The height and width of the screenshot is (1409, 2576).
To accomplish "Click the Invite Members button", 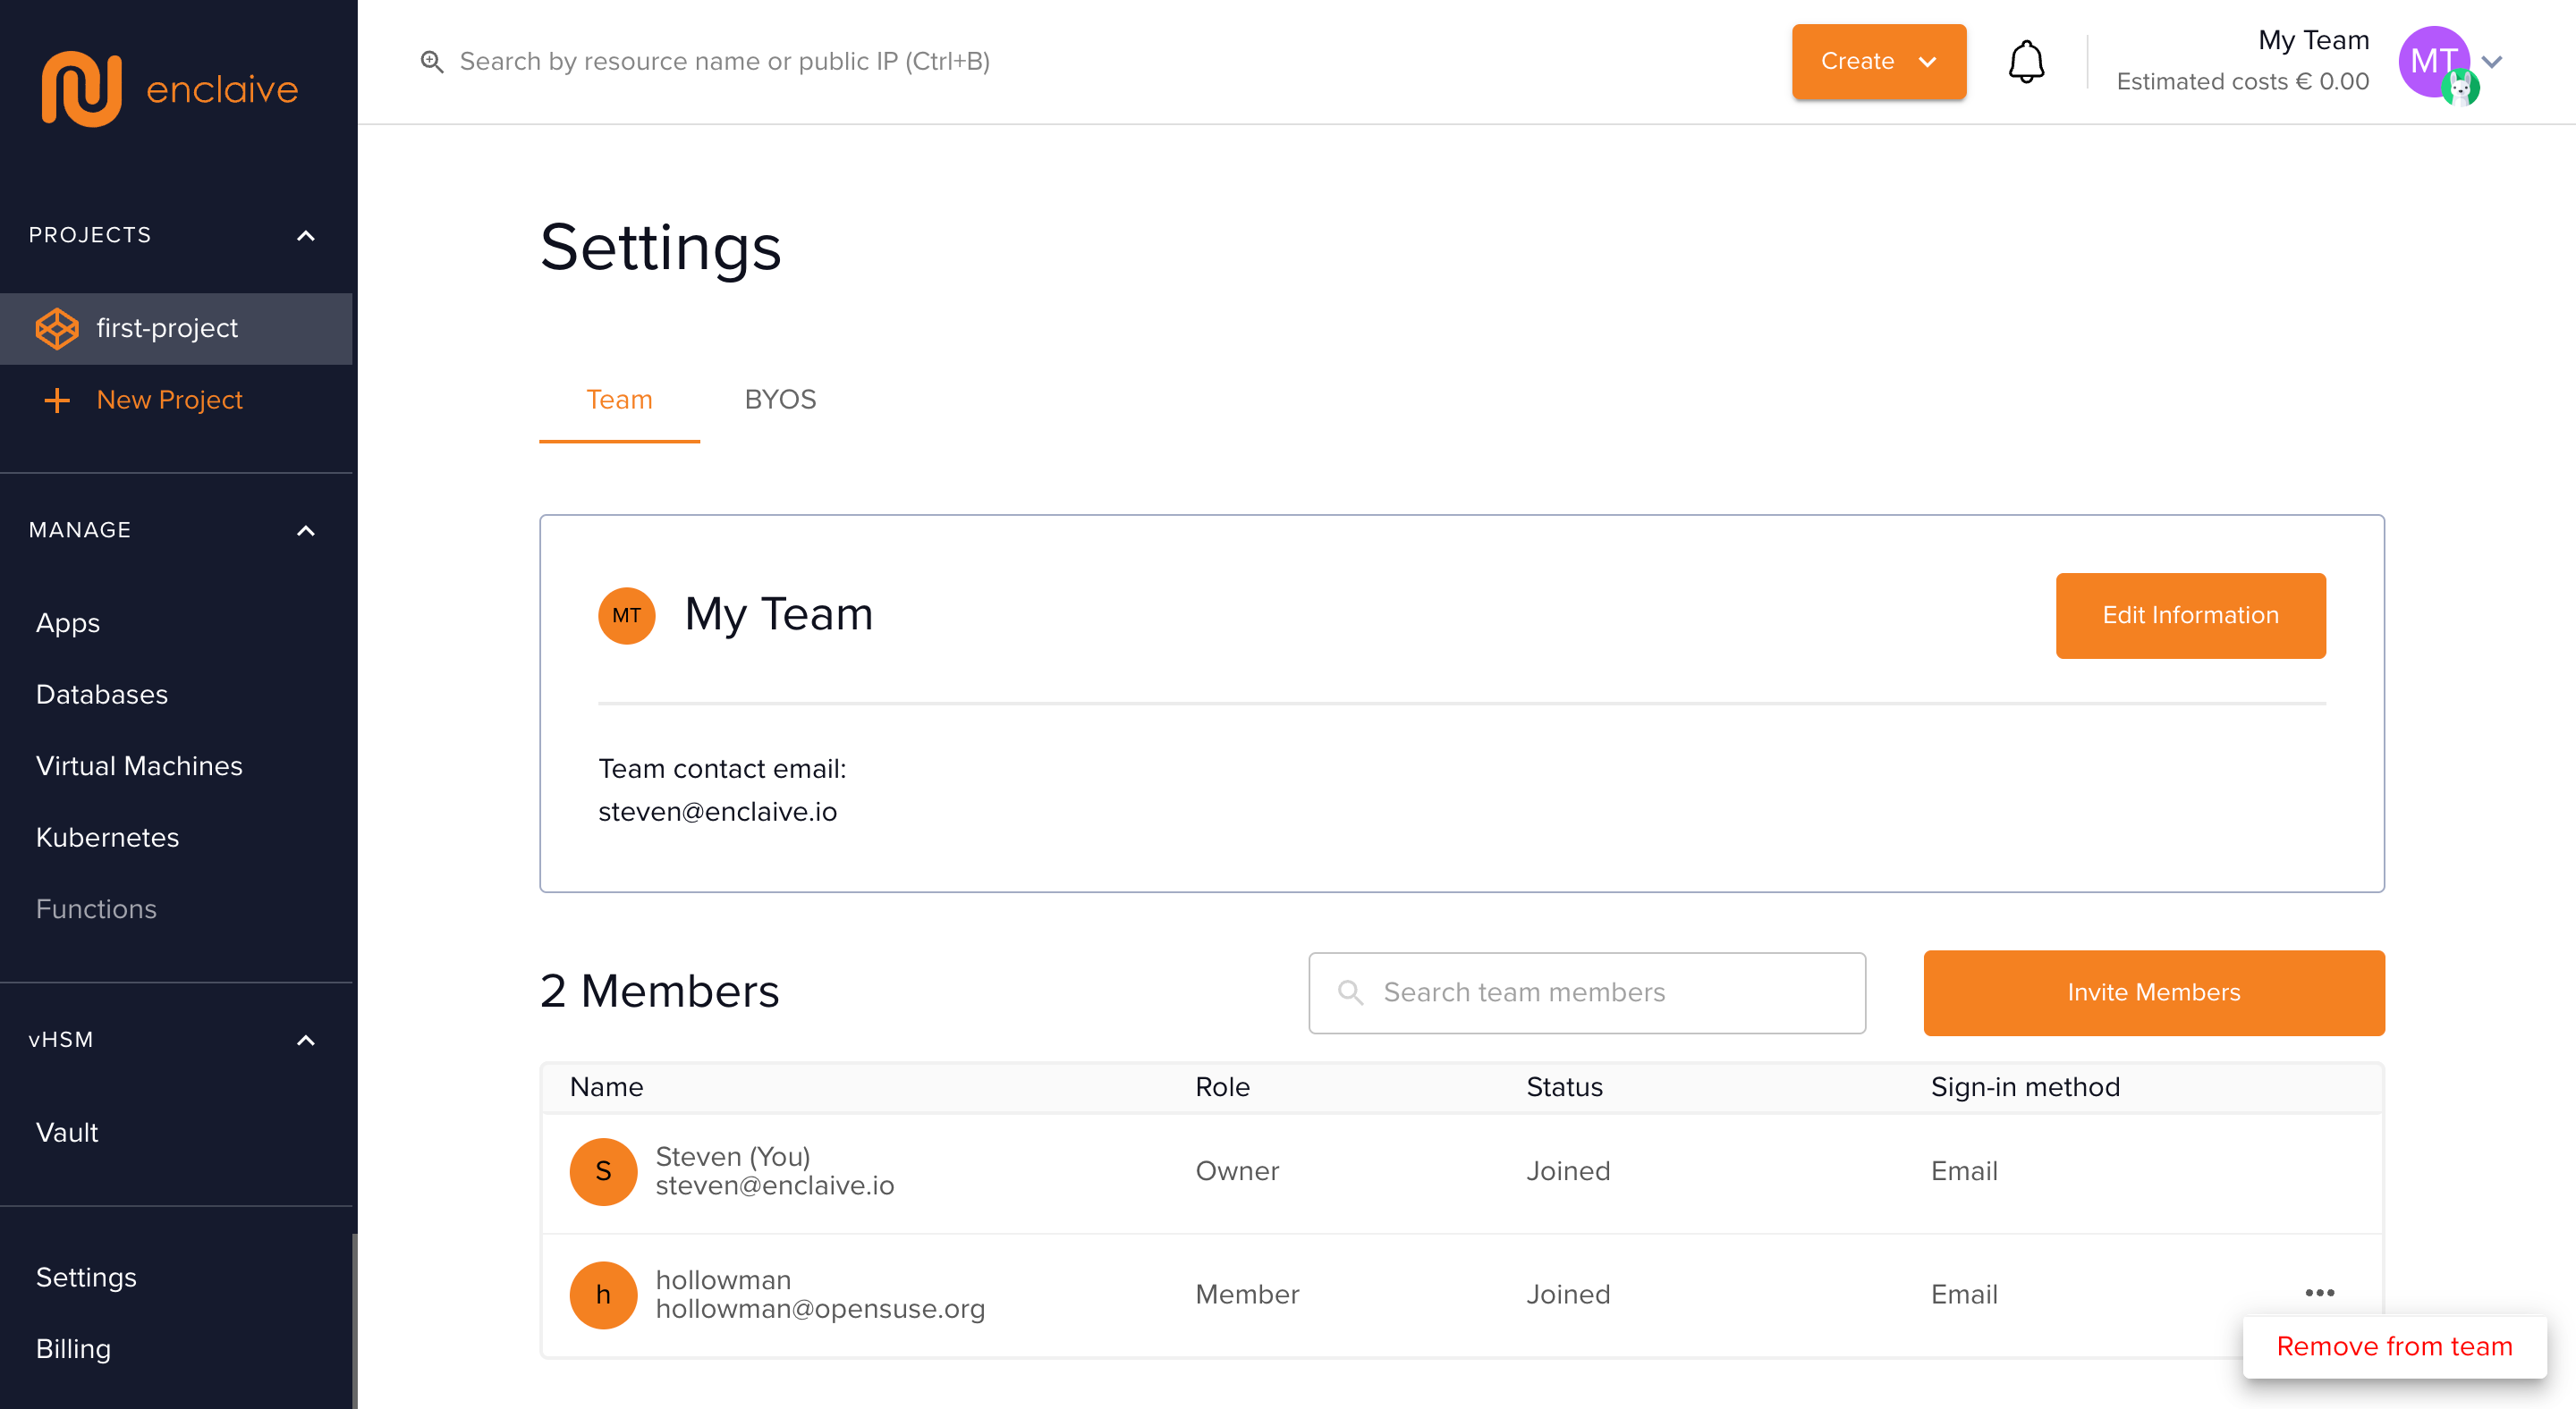I will pos(2153,992).
